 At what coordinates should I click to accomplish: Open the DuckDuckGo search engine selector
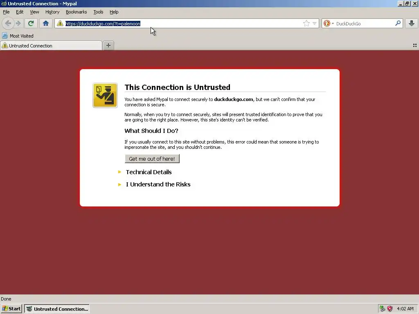coord(329,23)
